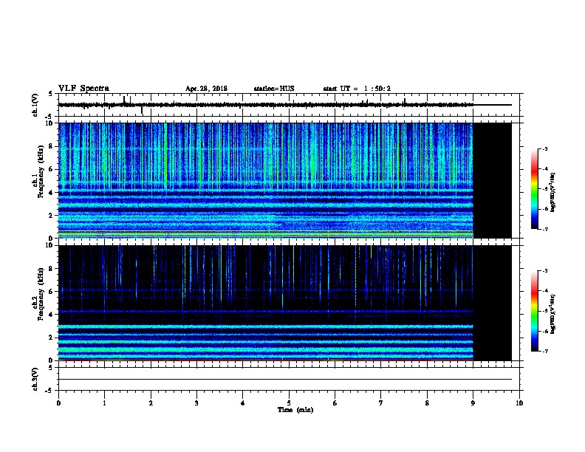Click the black data gap in ch.1 spectrogram

tap(492, 180)
